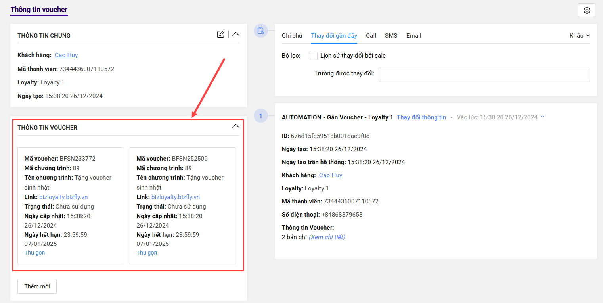Select voucher code BFSN252500 text
Image resolution: width=603 pixels, height=303 pixels.
click(x=190, y=159)
